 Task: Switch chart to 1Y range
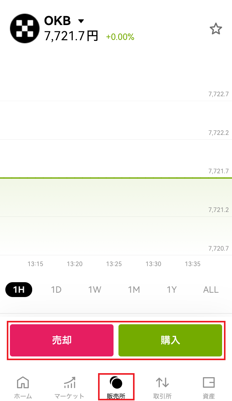[172, 290]
